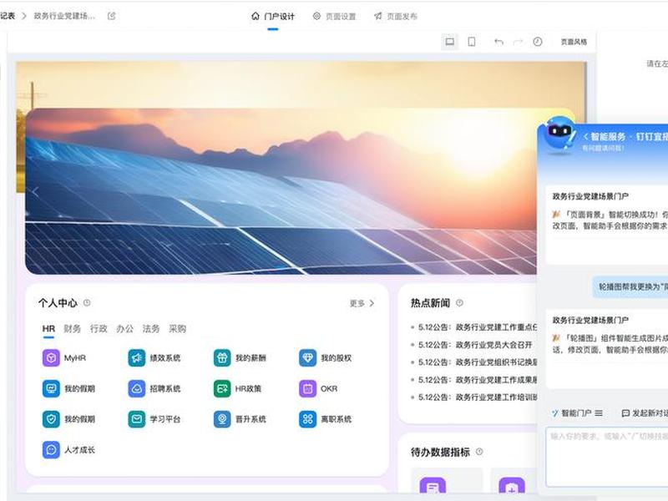Switch to 页面发布 tab
Viewport: 668px width, 501px height.
[396, 17]
